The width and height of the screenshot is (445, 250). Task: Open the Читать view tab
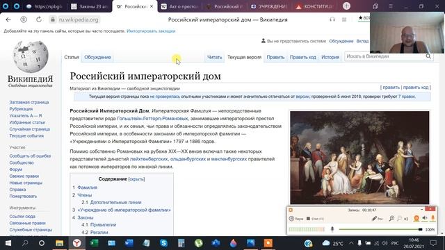[214, 57]
